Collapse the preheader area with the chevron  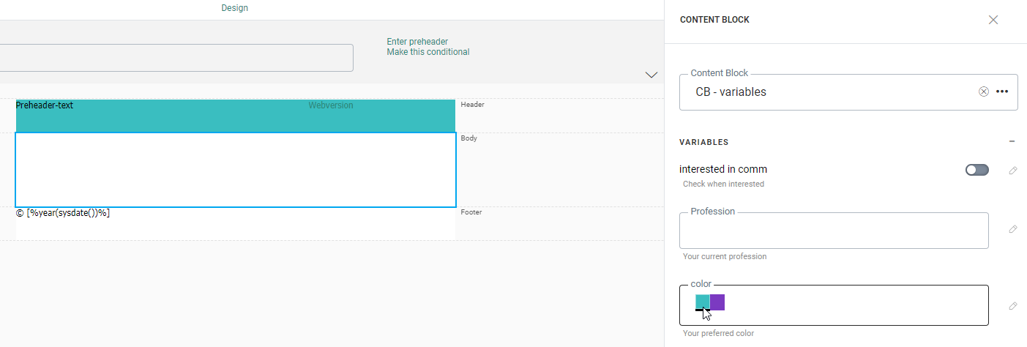click(651, 75)
